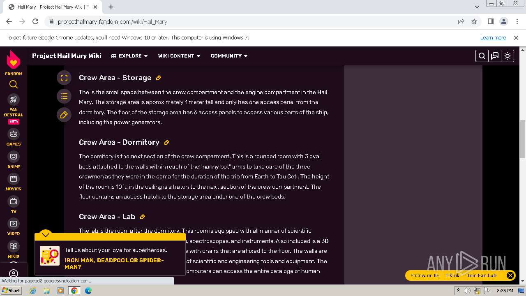Screen dimensions: 526x296
Task: Open Iron Man, Deadpool or Spider-Man survey
Action: coord(114,264)
